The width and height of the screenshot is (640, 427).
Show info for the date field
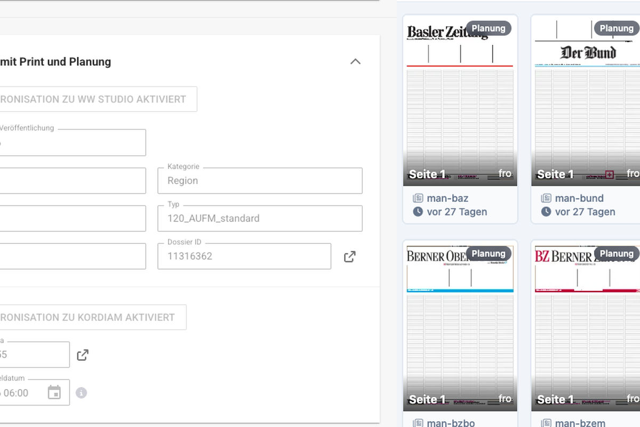[x=81, y=393]
